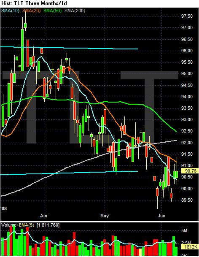
Task: Click the May date axis label
Action: point(104,216)
